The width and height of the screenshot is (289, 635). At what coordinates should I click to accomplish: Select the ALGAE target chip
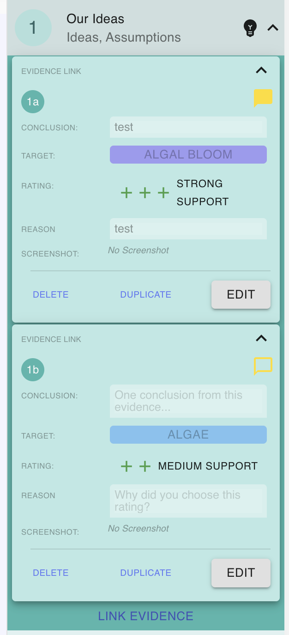tap(188, 434)
